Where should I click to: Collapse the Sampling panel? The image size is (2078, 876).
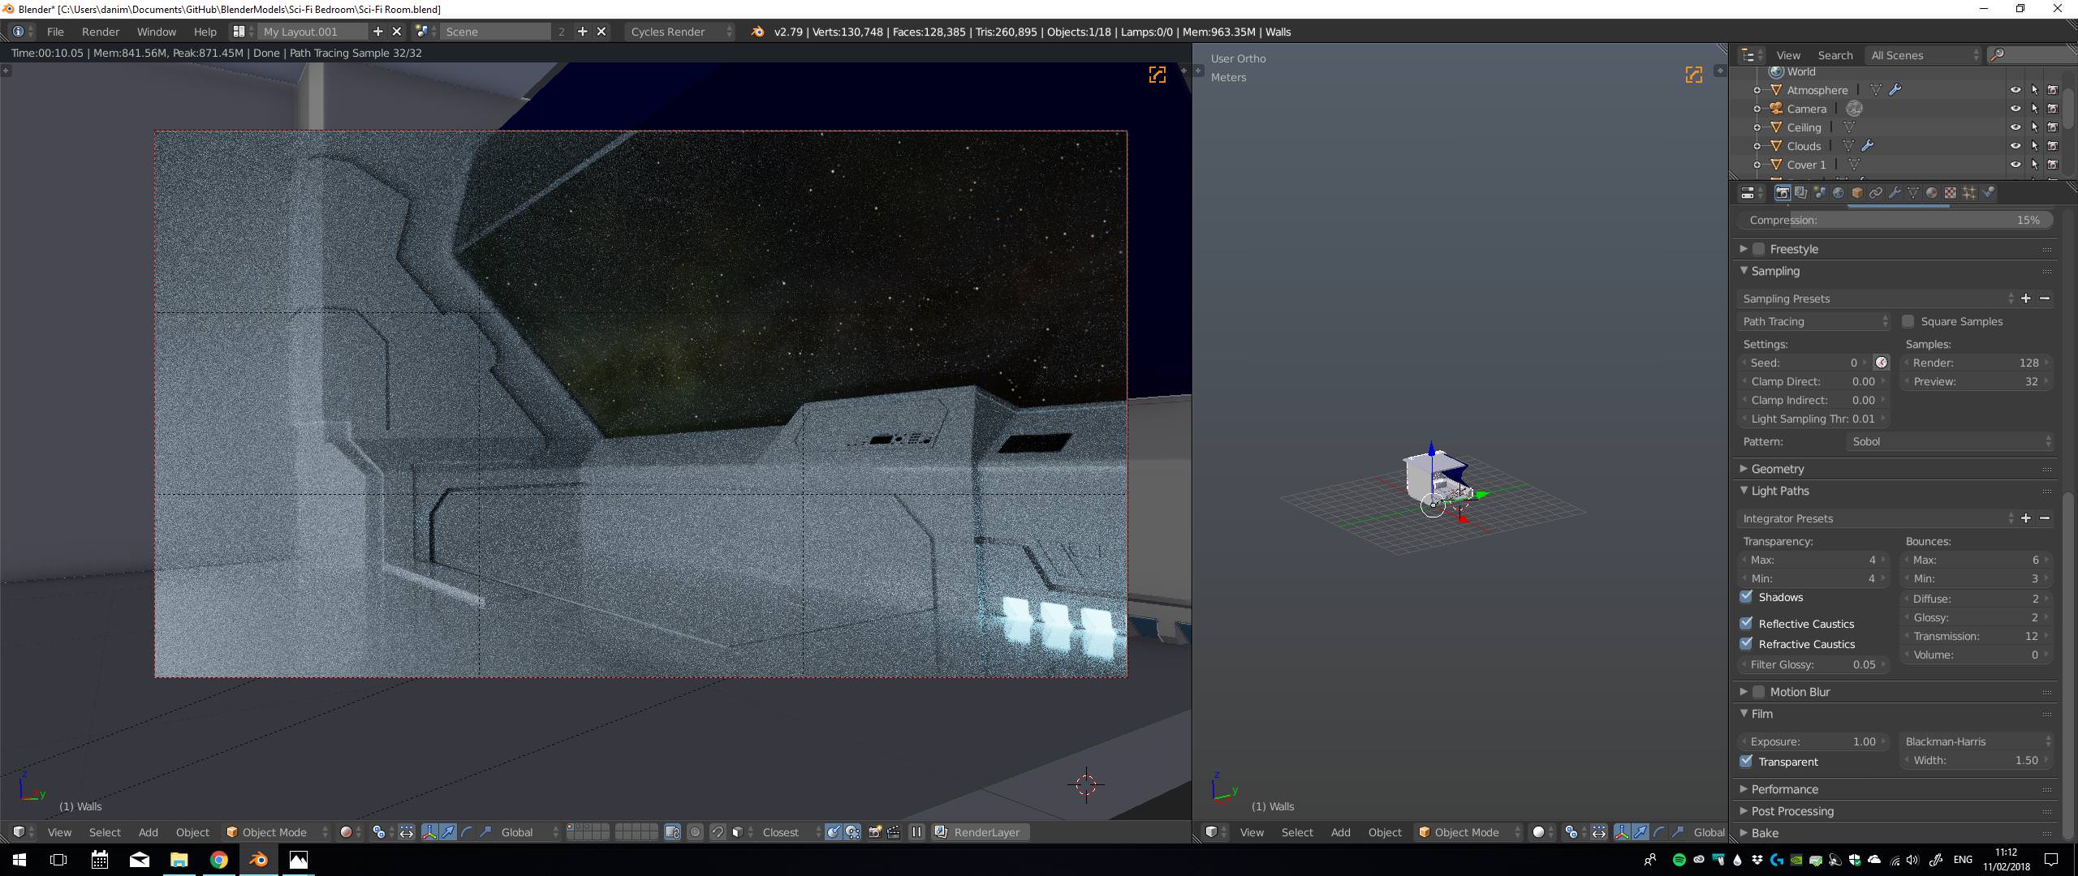coord(1774,271)
